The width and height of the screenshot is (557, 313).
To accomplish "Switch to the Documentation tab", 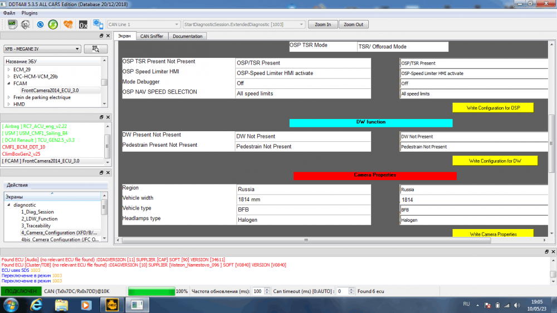I will point(188,36).
